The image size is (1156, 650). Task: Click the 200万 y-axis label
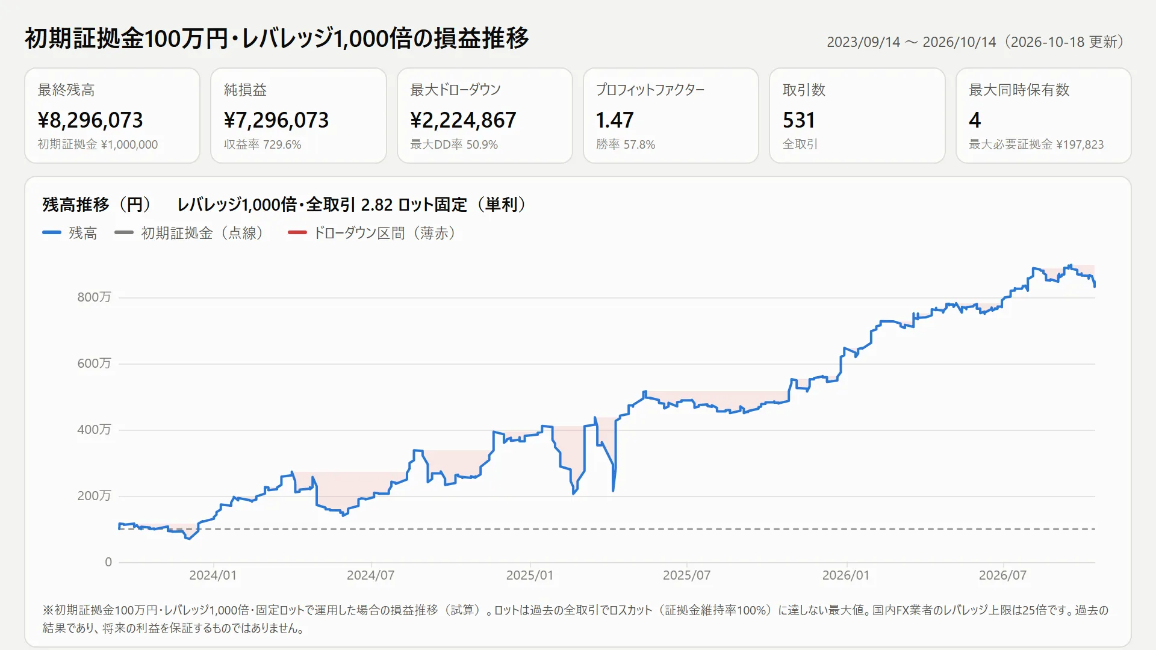[x=94, y=496]
